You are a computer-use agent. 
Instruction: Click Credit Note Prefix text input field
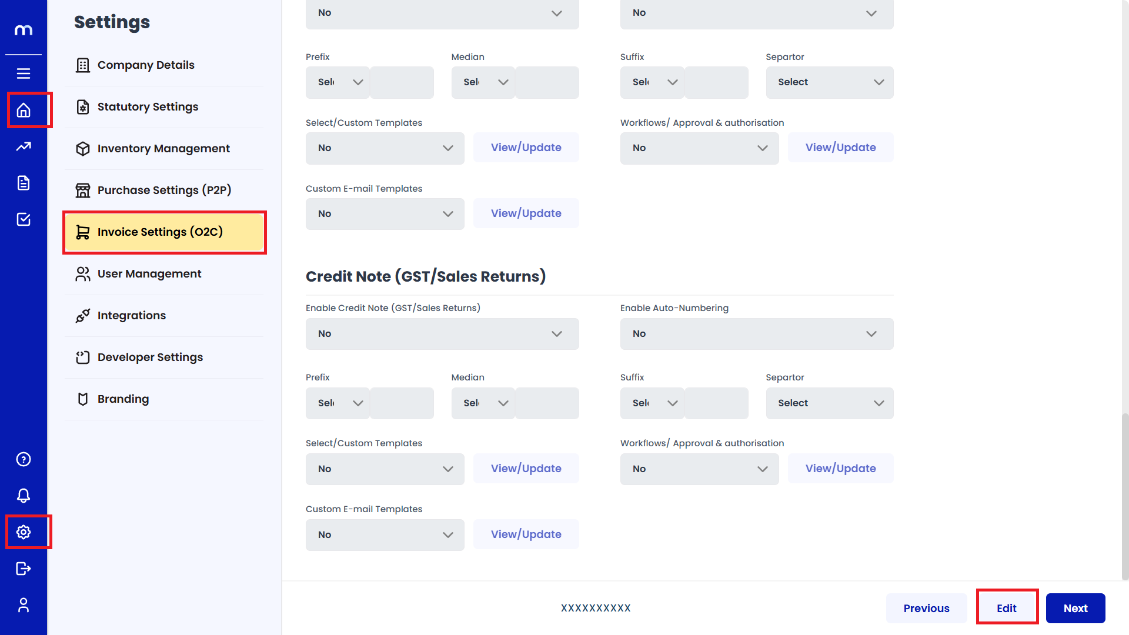click(x=402, y=403)
